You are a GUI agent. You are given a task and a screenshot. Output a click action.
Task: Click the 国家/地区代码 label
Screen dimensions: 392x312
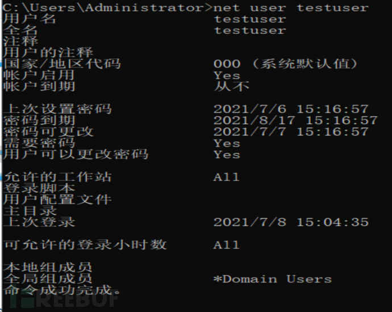pos(62,64)
